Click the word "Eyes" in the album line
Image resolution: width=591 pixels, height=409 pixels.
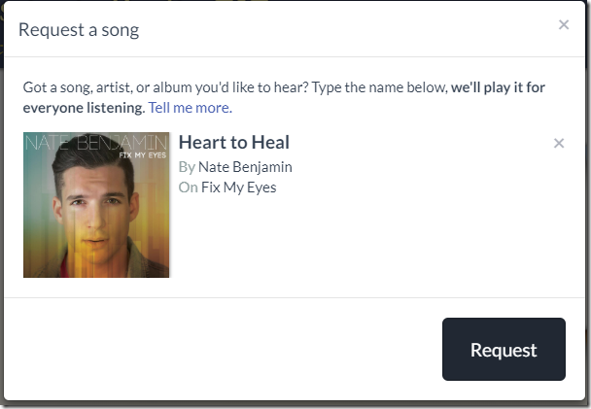pos(261,187)
